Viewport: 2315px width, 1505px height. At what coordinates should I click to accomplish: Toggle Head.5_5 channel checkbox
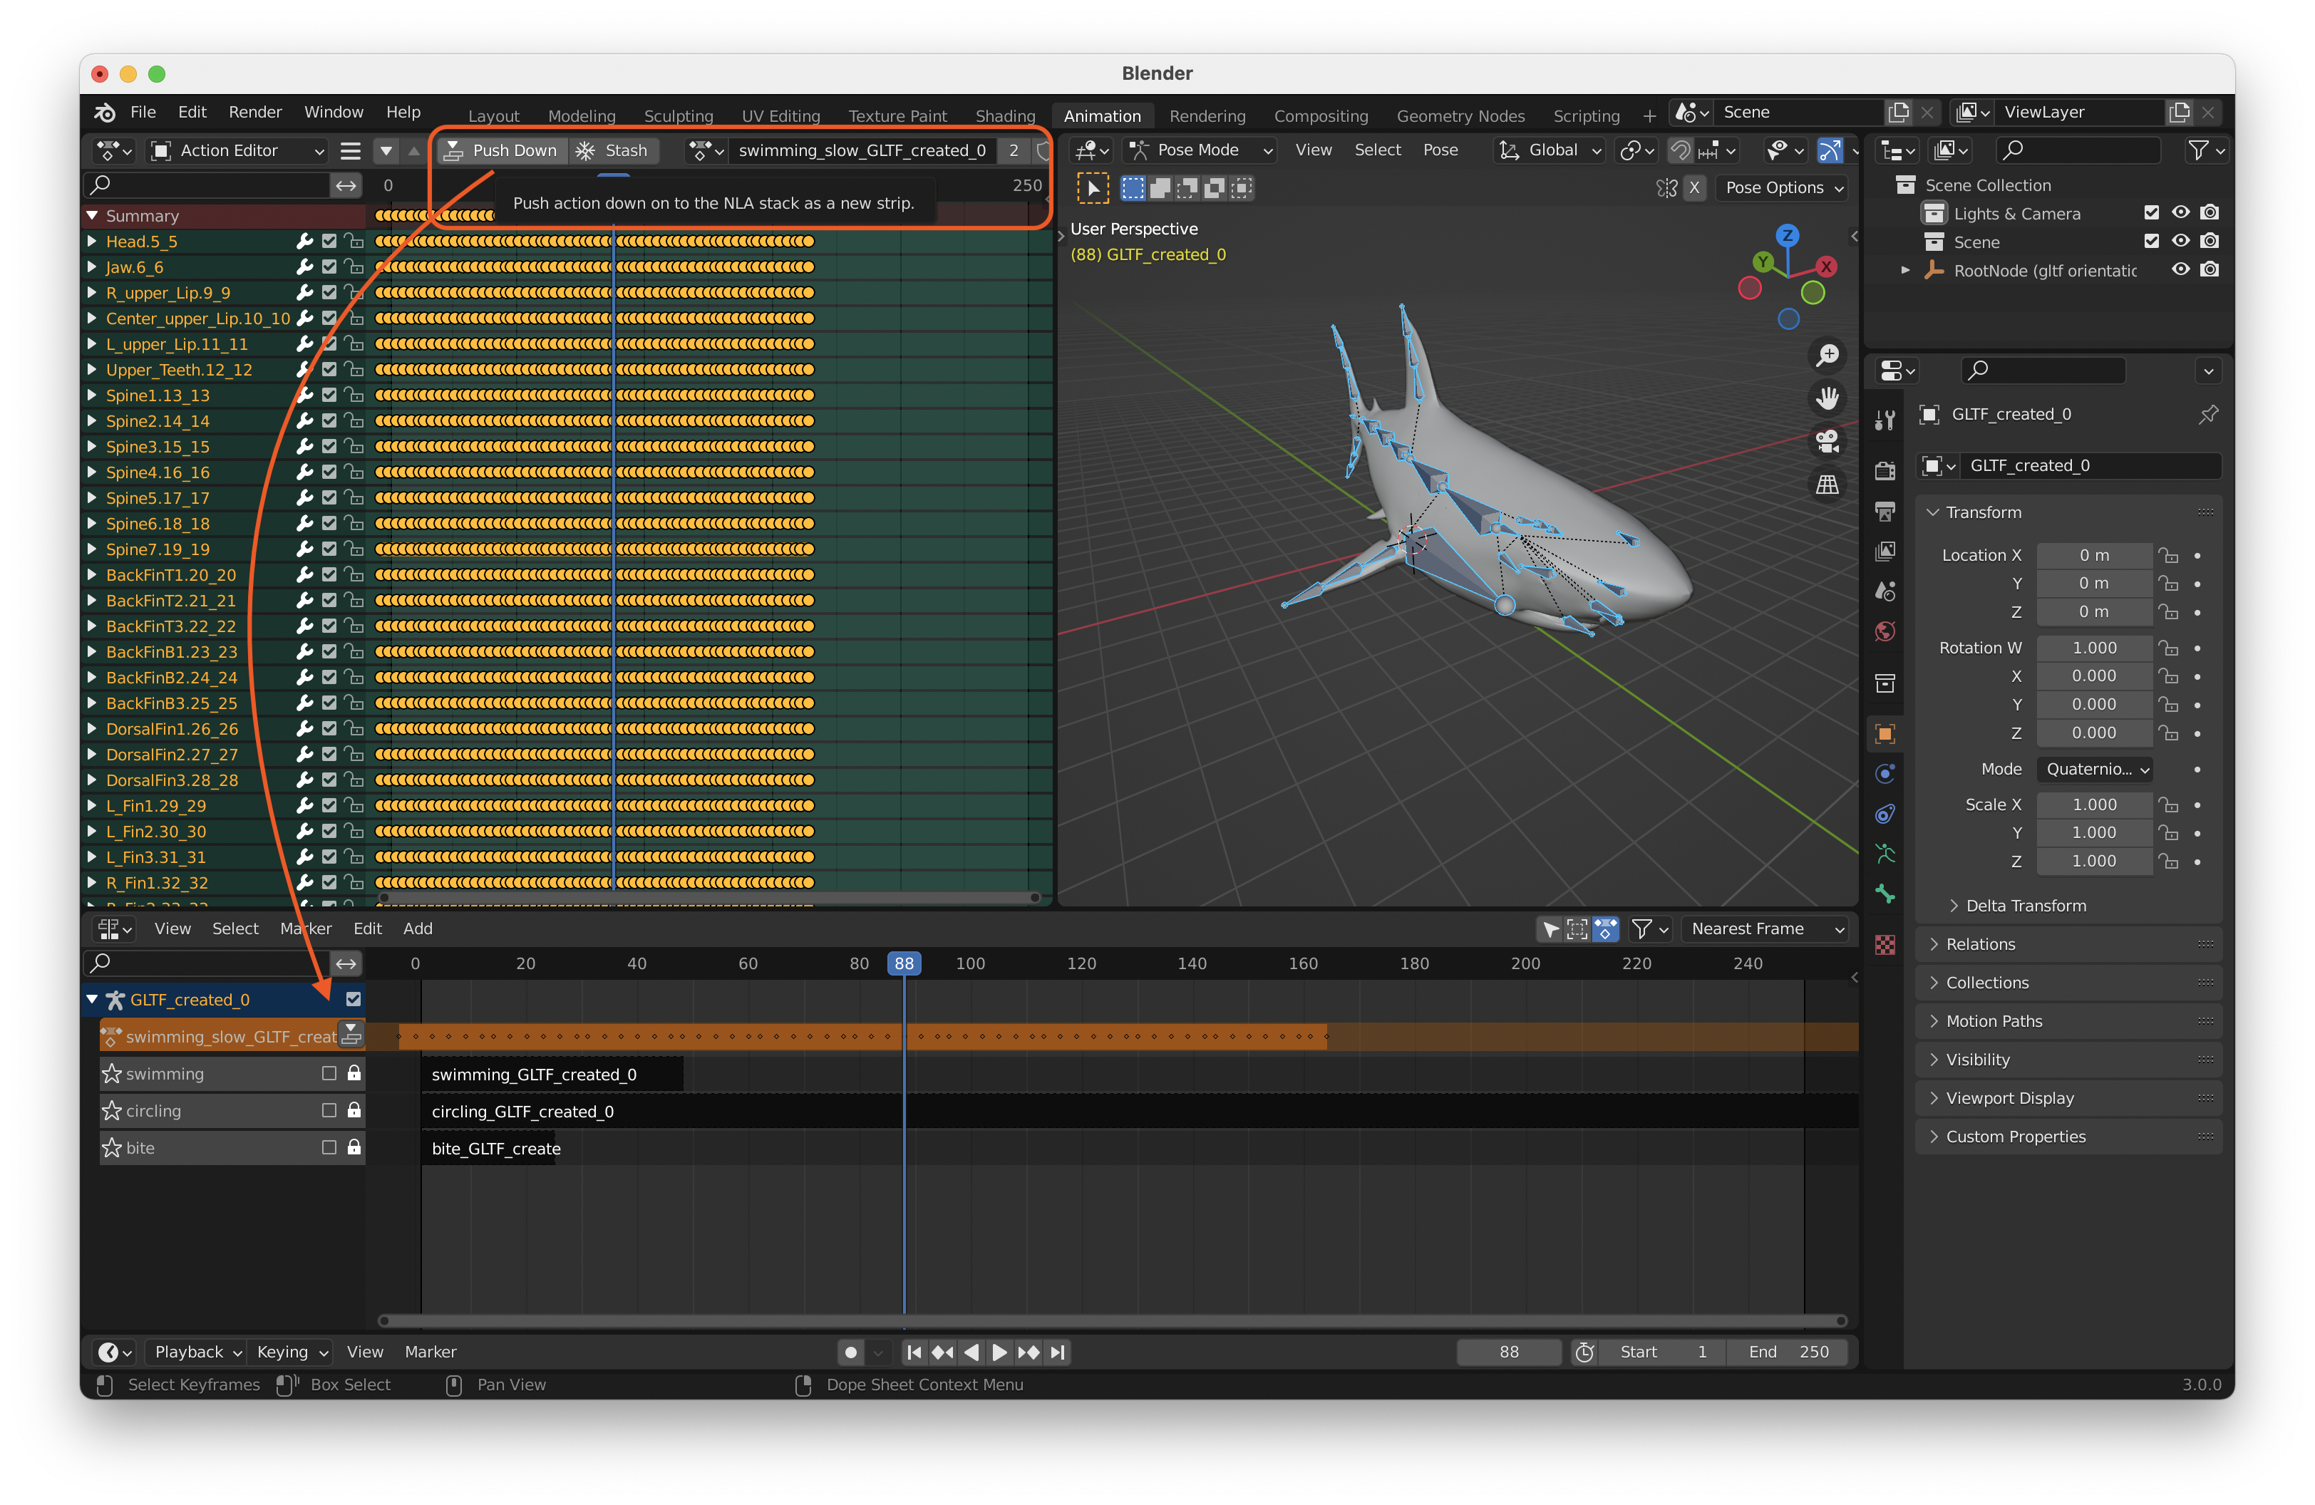pos(329,241)
